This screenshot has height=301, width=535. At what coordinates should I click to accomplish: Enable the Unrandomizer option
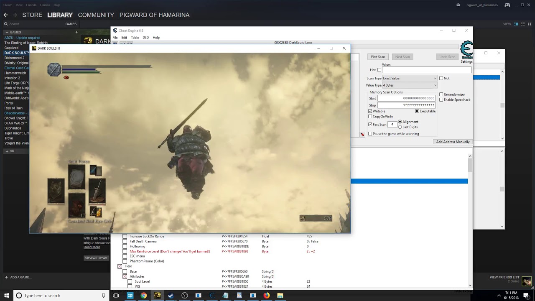(x=441, y=94)
